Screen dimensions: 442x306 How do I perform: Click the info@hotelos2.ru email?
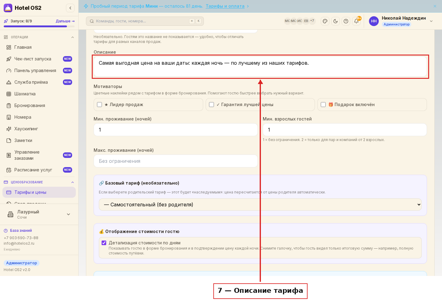pyautogui.click(x=19, y=243)
